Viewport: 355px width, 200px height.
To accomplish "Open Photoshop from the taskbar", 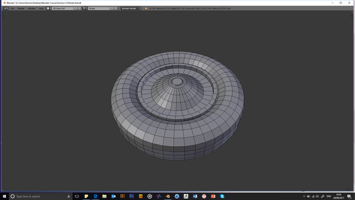I will point(132,196).
